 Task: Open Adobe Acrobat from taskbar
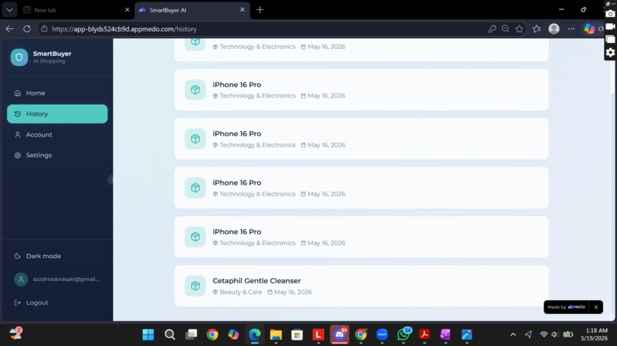point(424,335)
